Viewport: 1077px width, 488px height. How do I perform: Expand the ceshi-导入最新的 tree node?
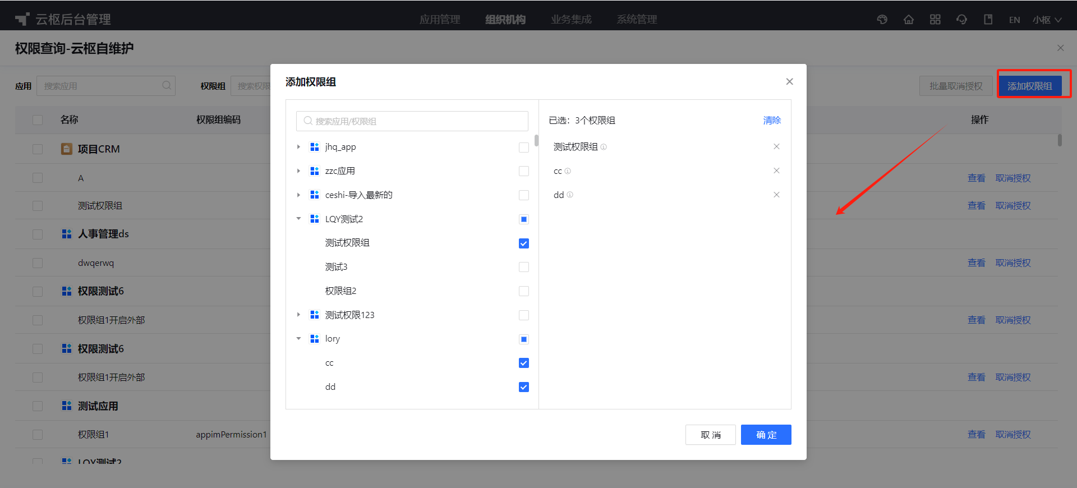[298, 195]
